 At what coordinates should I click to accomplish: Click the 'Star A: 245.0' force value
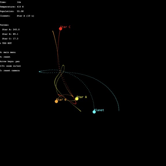point(11,30)
